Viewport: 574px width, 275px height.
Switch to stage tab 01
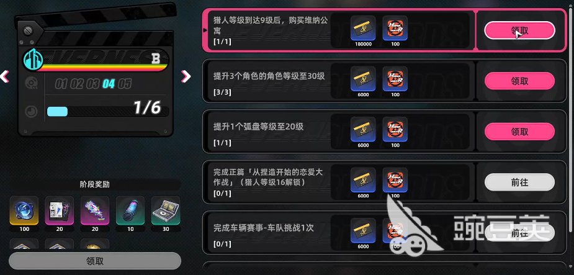[62, 84]
